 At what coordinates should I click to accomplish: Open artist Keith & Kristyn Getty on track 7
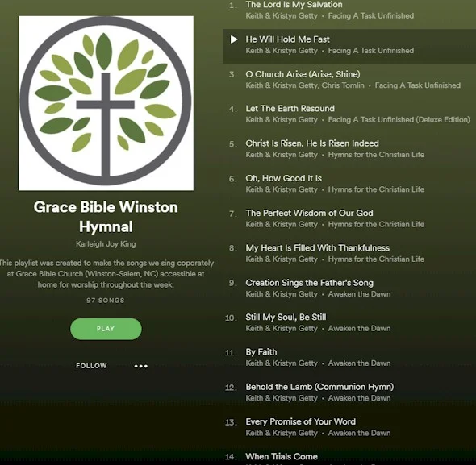(282, 225)
